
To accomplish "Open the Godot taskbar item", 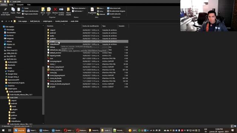I will click(x=57, y=130).
